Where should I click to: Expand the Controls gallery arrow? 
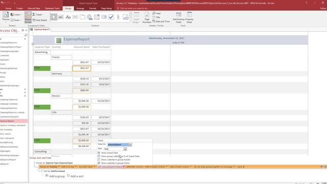click(x=131, y=20)
